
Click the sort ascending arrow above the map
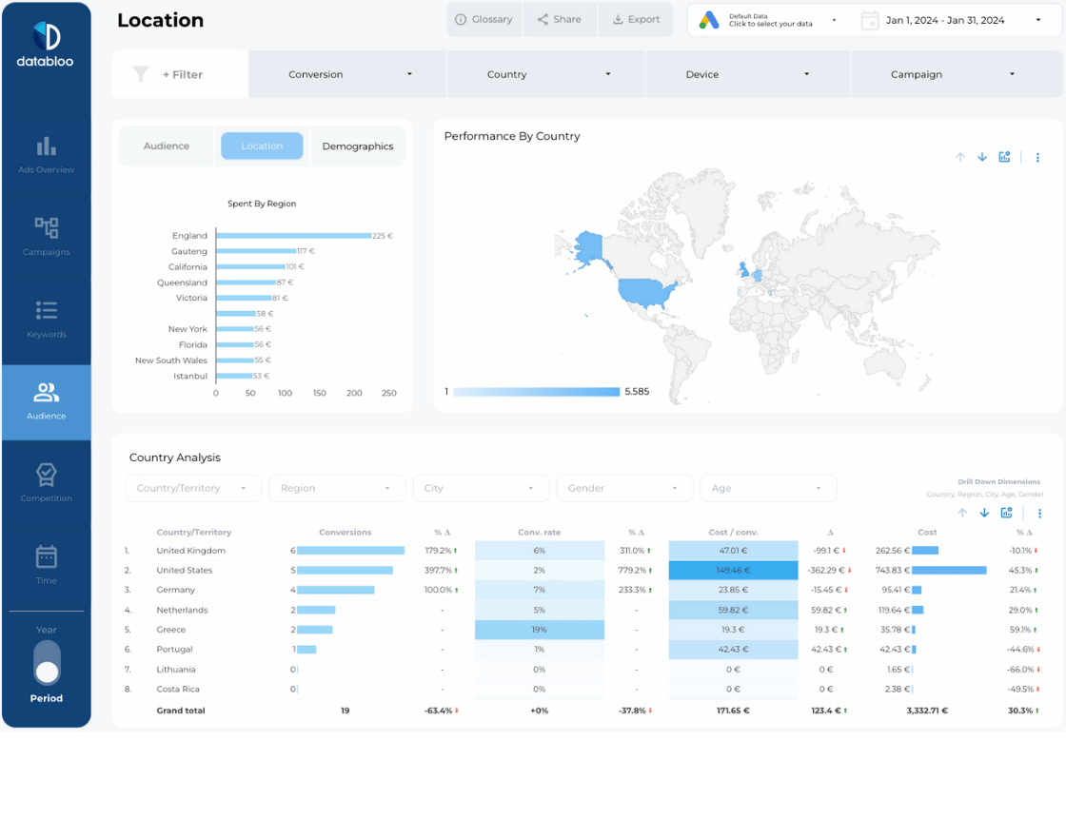coord(960,157)
